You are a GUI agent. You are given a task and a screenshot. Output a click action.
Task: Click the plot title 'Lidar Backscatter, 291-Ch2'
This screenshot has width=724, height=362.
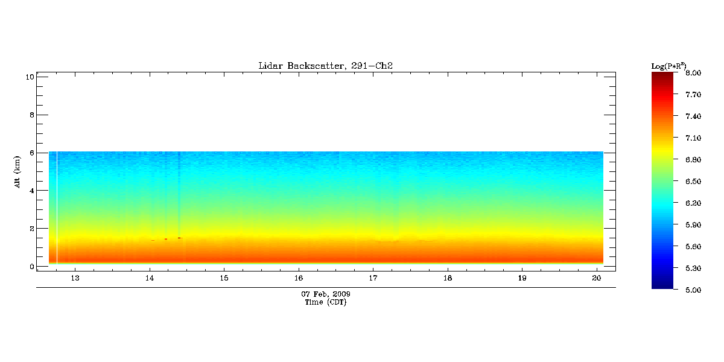tap(326, 66)
